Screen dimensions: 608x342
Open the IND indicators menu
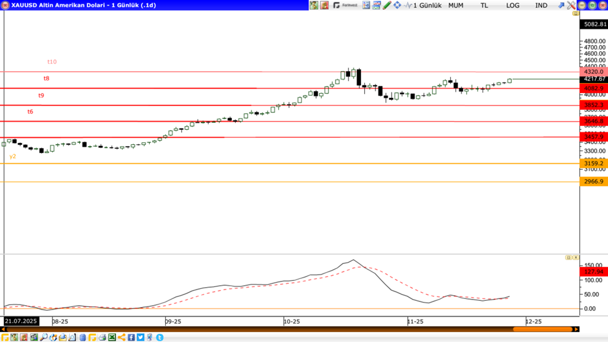click(541, 5)
